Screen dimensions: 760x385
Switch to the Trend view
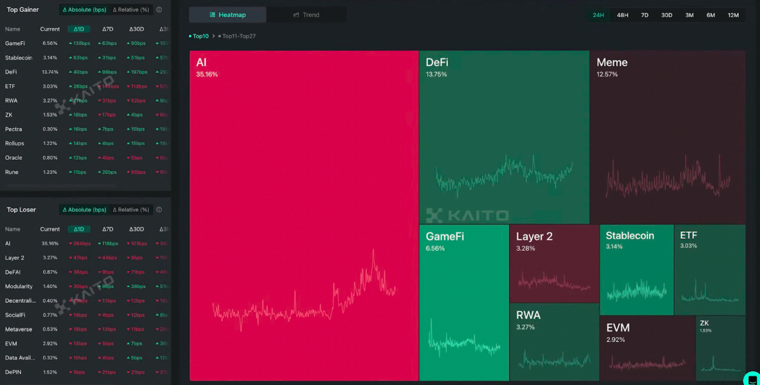pyautogui.click(x=306, y=15)
